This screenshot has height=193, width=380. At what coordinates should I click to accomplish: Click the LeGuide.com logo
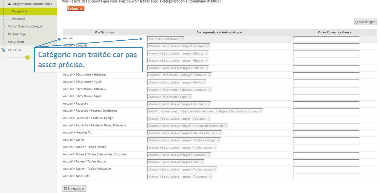pyautogui.click(x=76, y=9)
